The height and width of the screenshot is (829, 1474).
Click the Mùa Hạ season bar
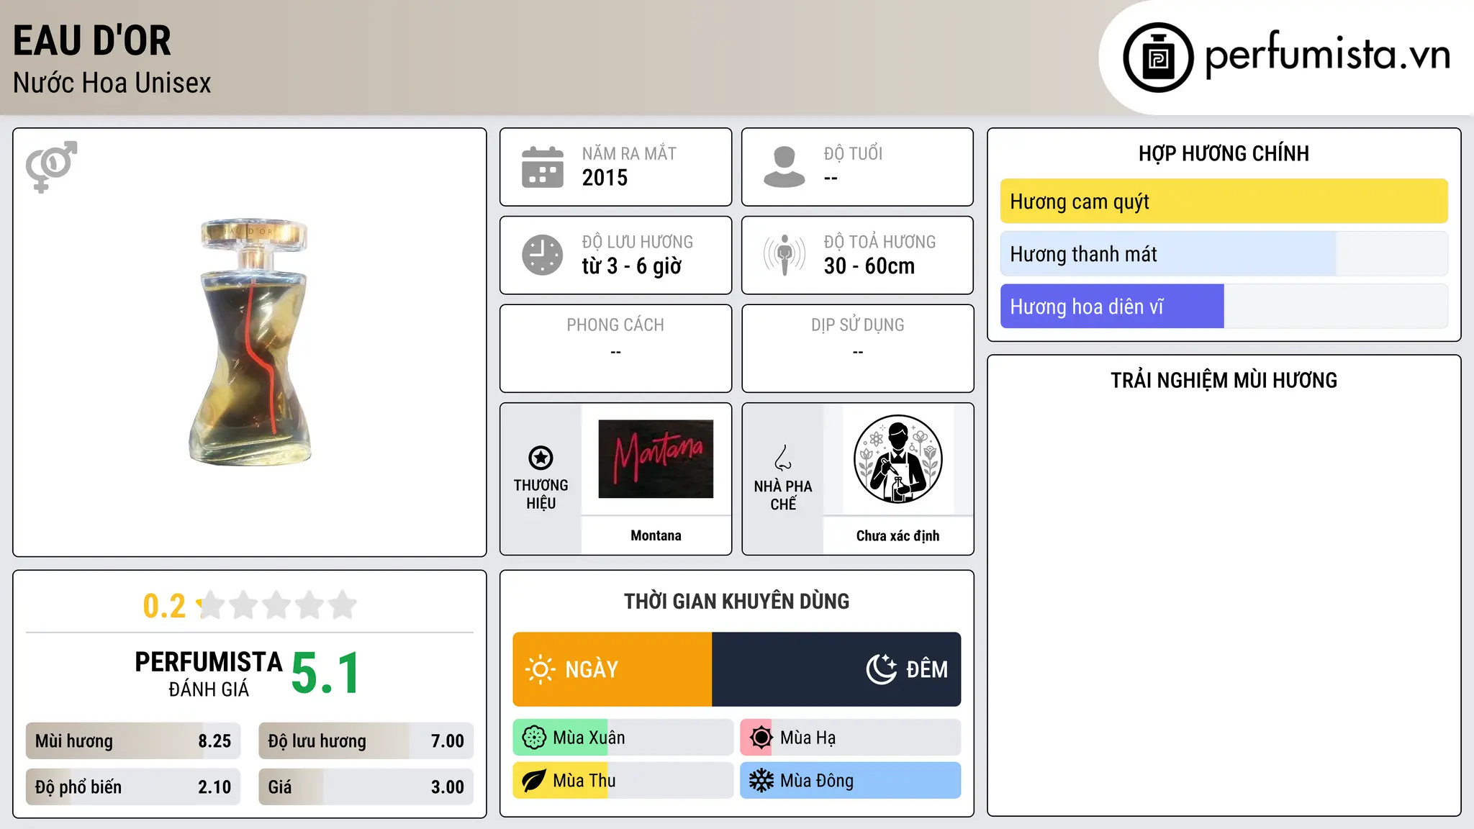click(x=851, y=738)
